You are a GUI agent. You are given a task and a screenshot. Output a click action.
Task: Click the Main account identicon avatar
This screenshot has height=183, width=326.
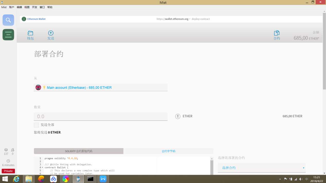pyautogui.click(x=38, y=88)
